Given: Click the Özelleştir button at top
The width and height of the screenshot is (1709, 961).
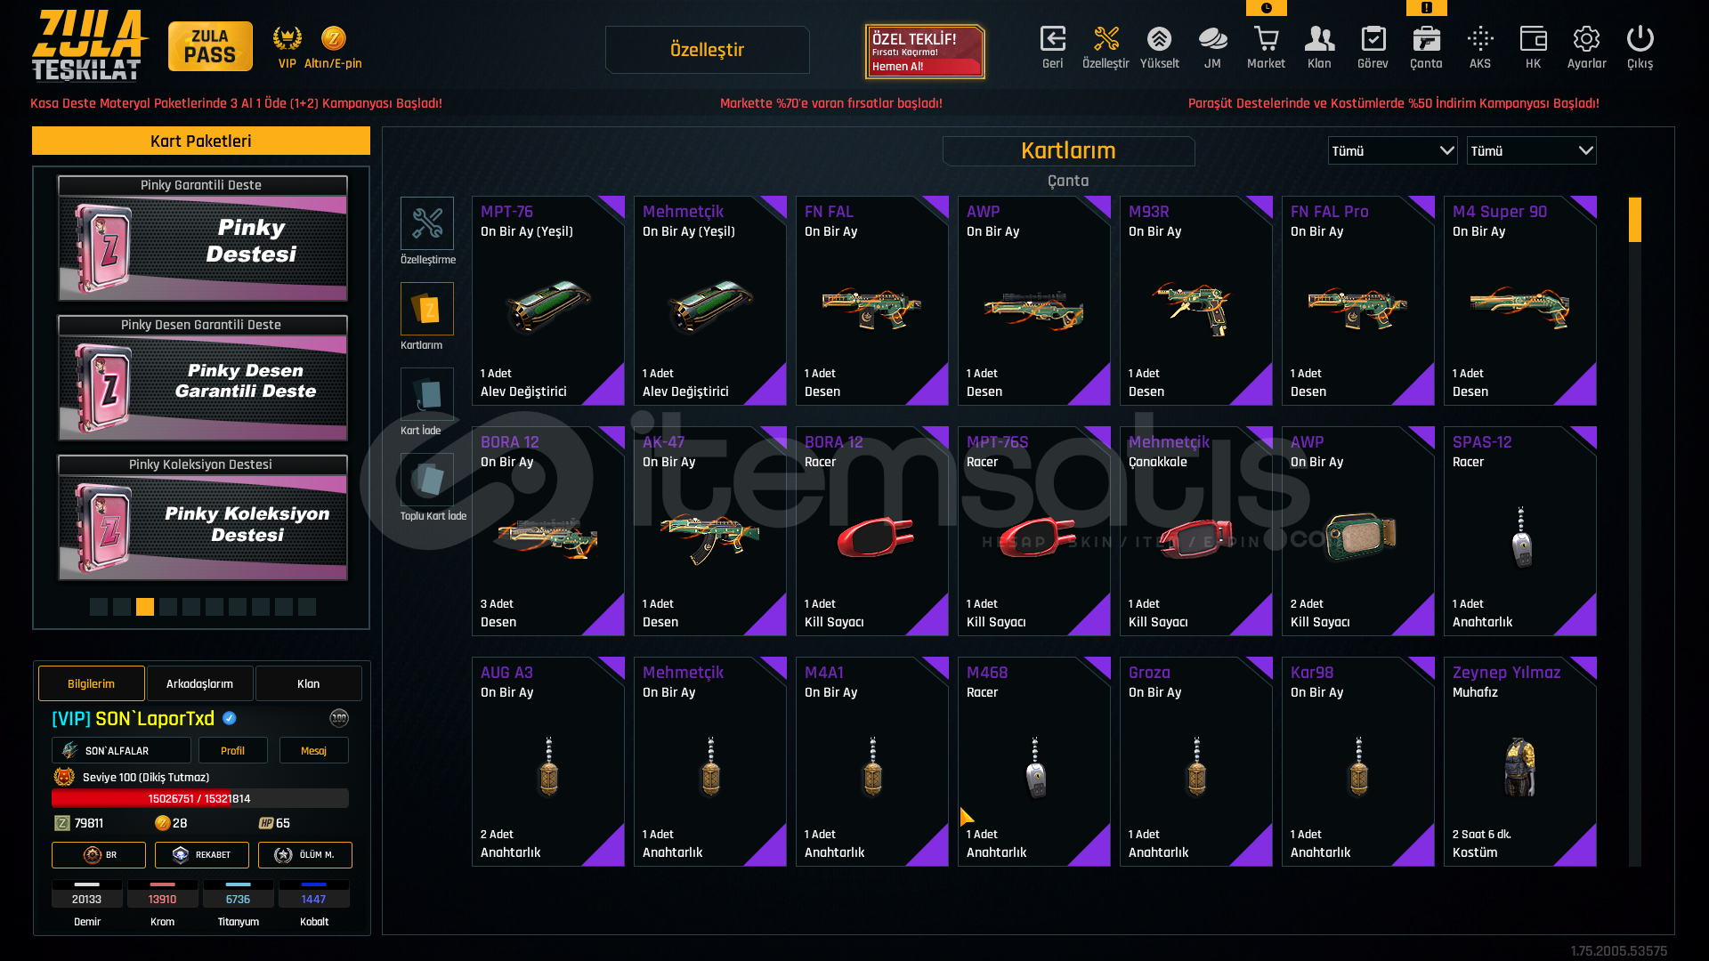Looking at the screenshot, I should coord(707,50).
